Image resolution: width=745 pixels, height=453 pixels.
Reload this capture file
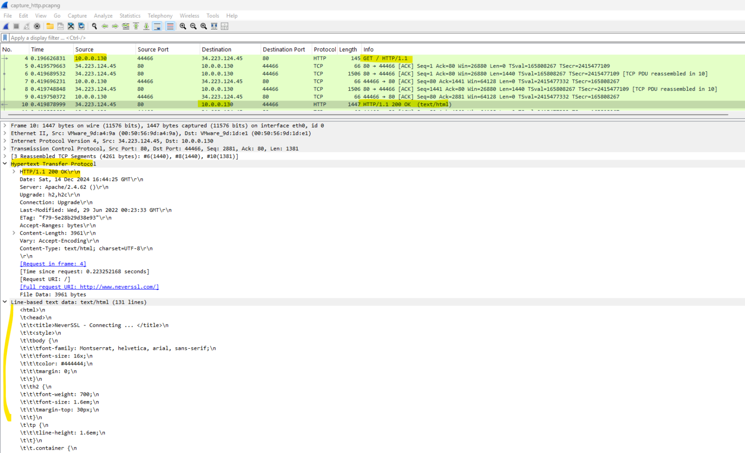click(x=81, y=26)
